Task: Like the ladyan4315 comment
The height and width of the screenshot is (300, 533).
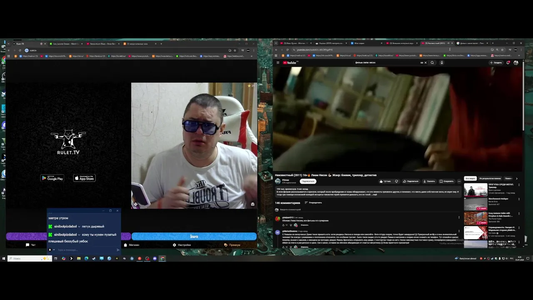Action: click(284, 225)
